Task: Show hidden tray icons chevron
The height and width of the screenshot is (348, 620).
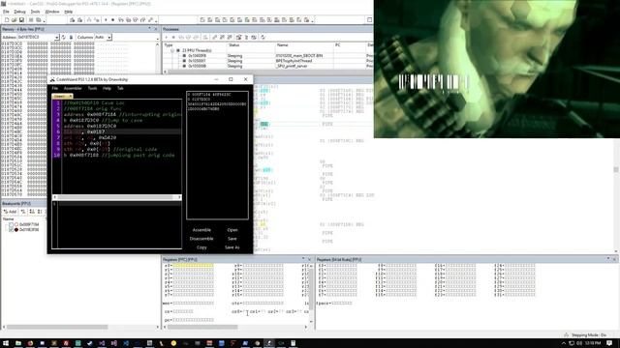Action: coord(564,343)
